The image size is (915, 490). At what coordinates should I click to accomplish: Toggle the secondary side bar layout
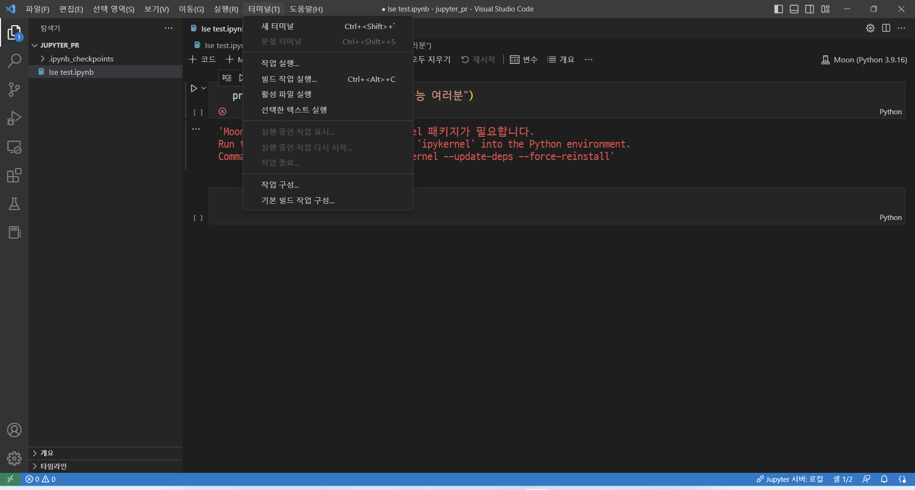point(809,9)
